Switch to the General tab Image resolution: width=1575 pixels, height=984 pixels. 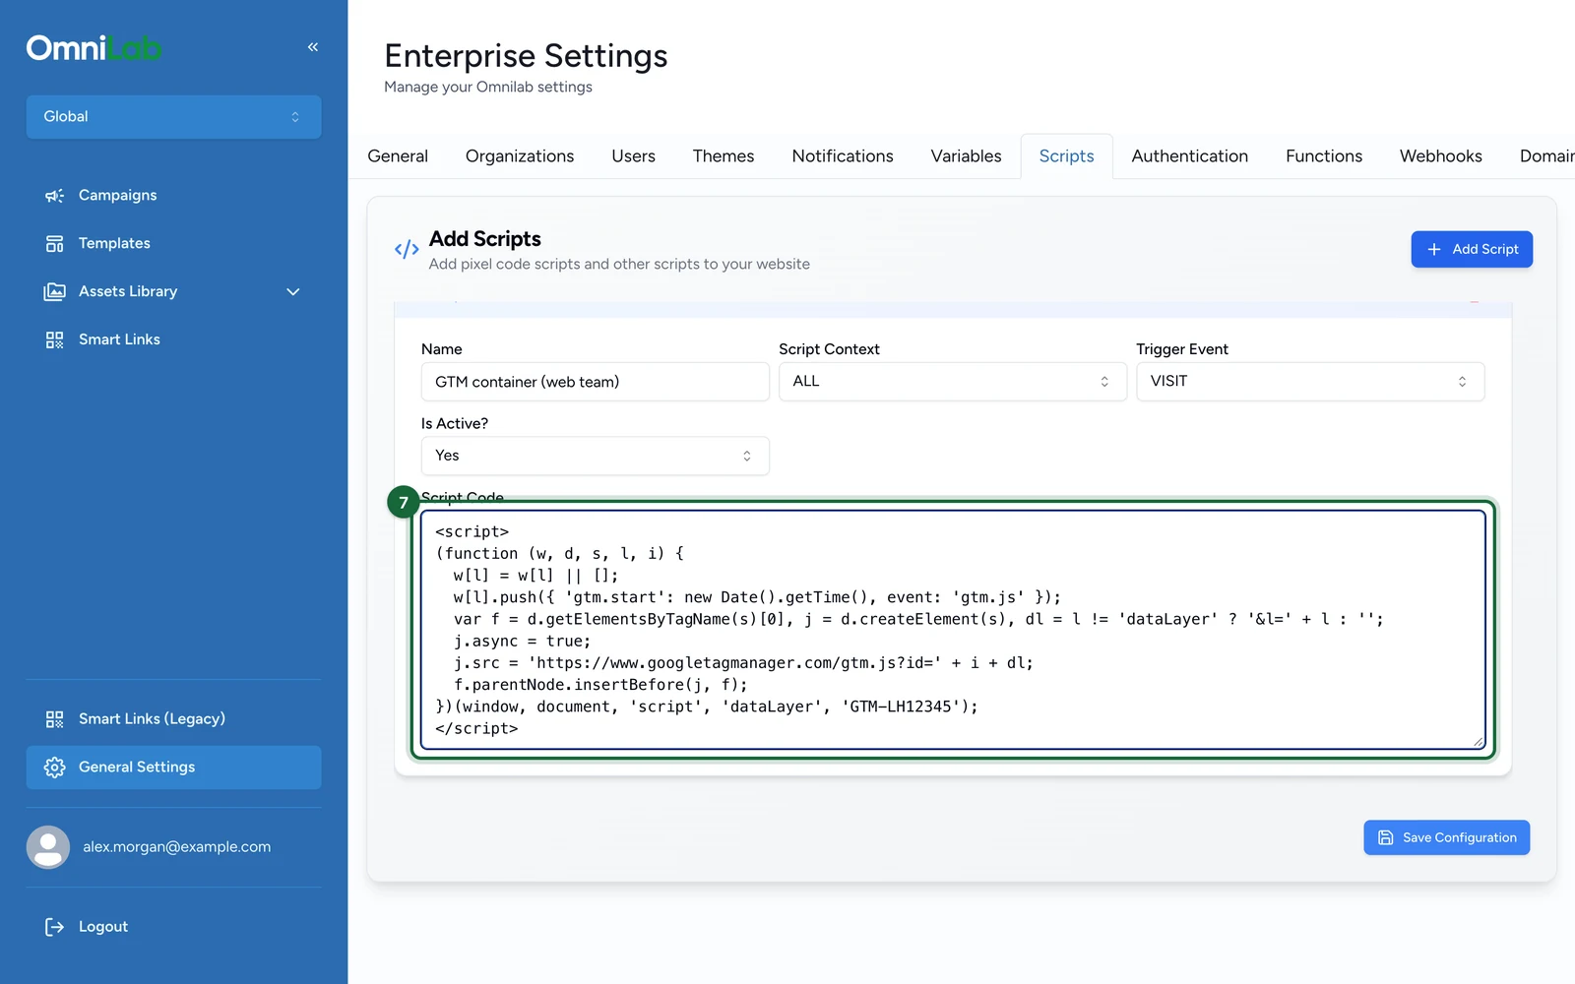coord(398,156)
